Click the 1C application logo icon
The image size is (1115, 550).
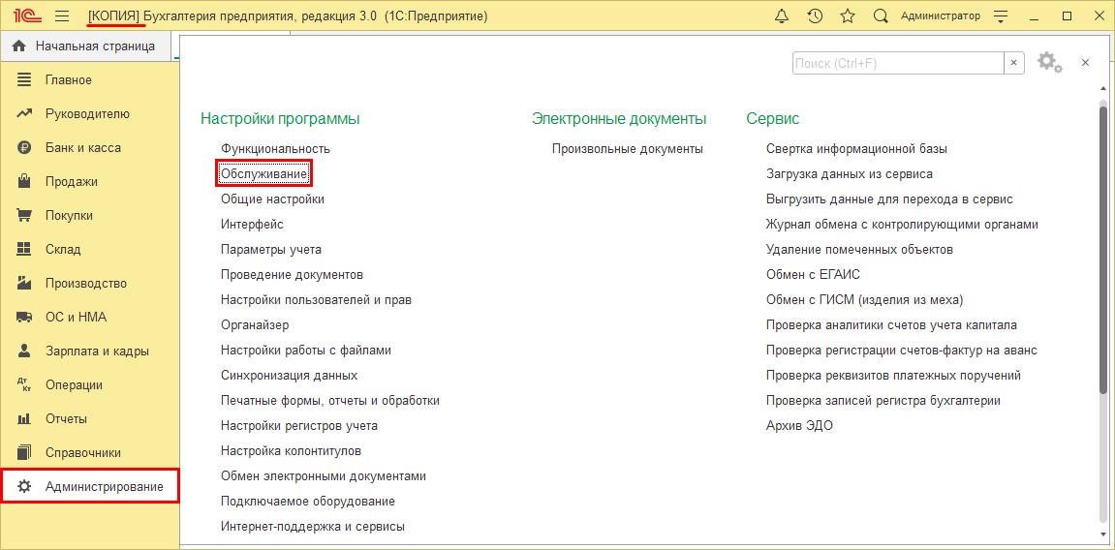26,16
